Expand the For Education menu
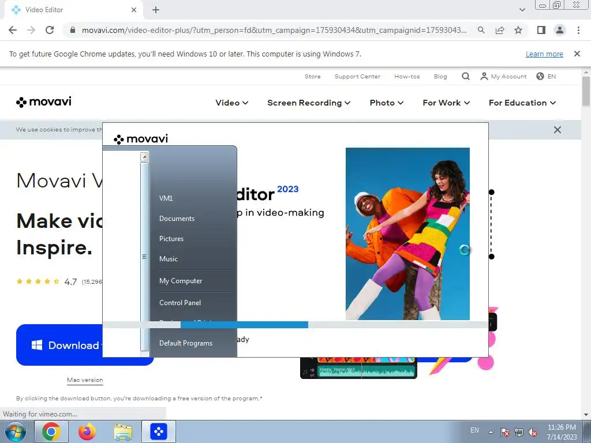 coord(522,103)
